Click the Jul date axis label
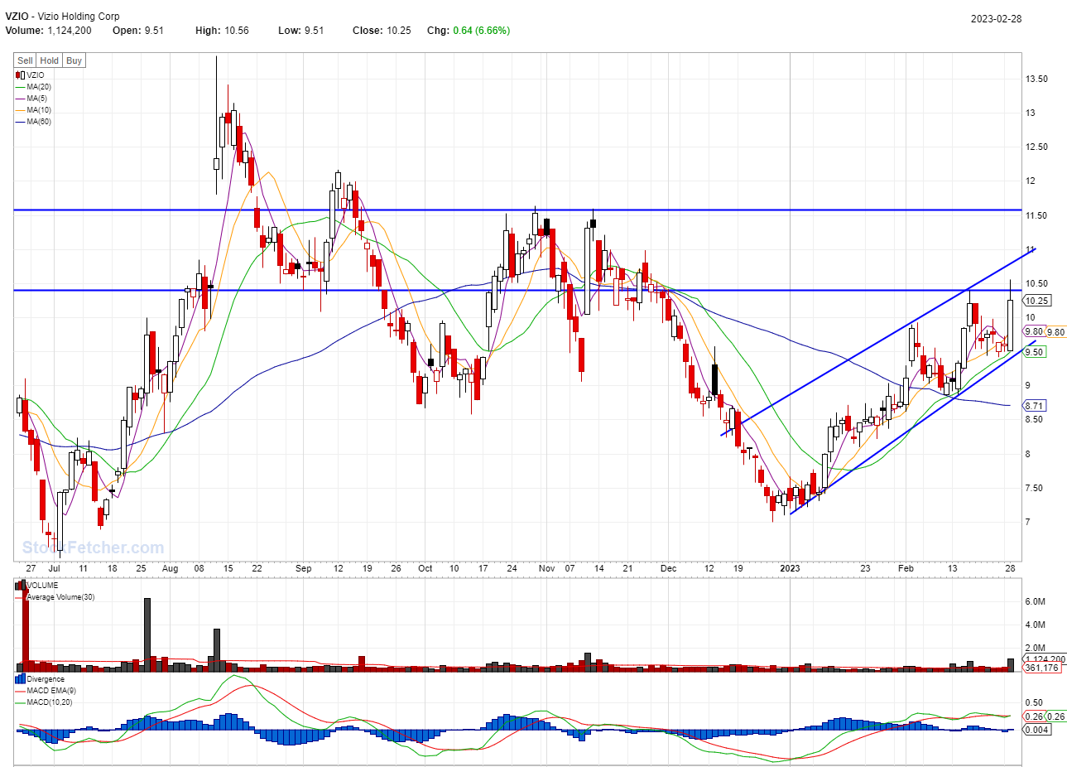The width and height of the screenshot is (1067, 767). pos(54,568)
